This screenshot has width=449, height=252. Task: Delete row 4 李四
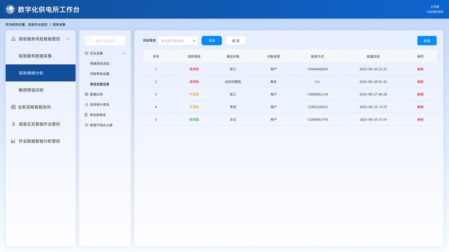420,107
